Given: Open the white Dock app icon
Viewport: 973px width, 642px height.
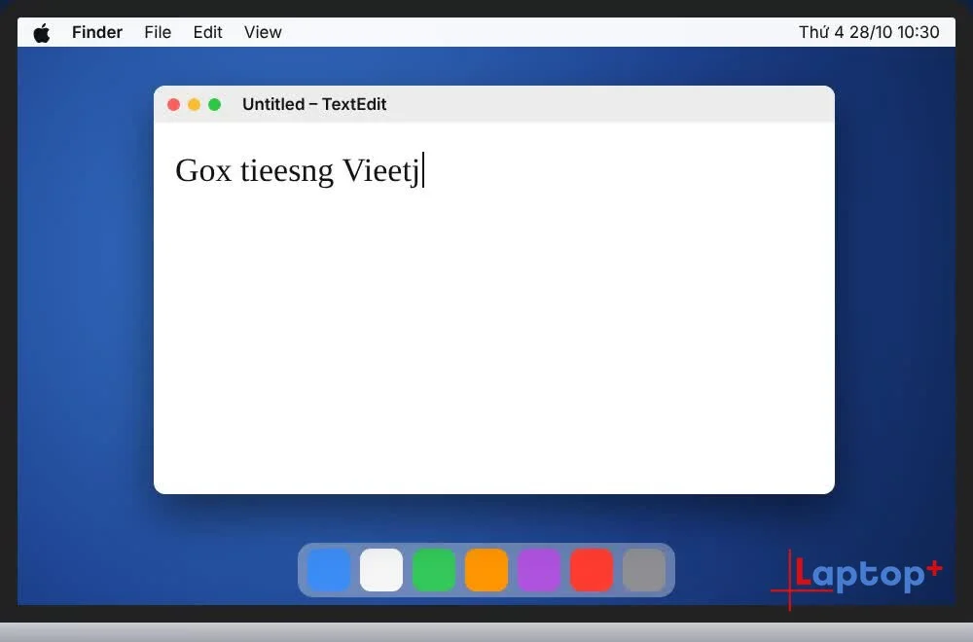Looking at the screenshot, I should (381, 569).
